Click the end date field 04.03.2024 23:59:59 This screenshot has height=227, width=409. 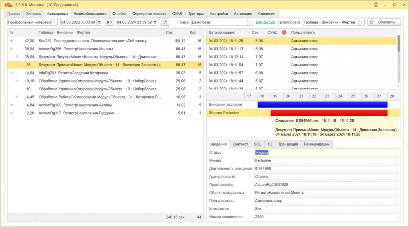pyautogui.click(x=134, y=22)
